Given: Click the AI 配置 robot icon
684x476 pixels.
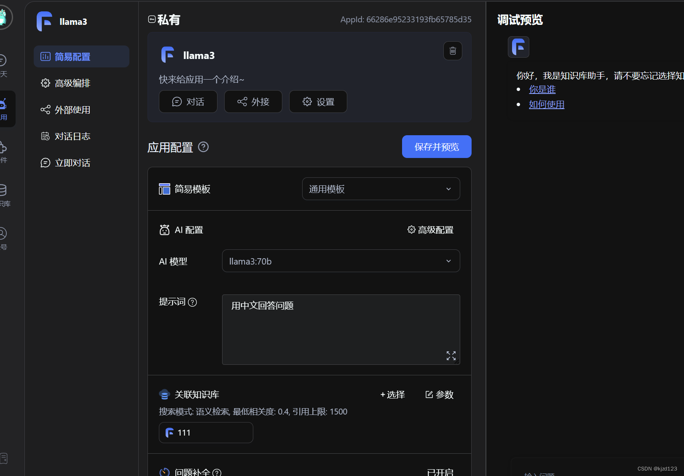Looking at the screenshot, I should click(x=164, y=230).
